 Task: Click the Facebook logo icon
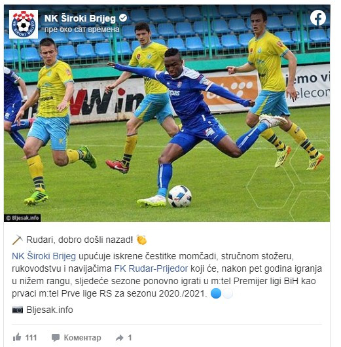coord(318,18)
